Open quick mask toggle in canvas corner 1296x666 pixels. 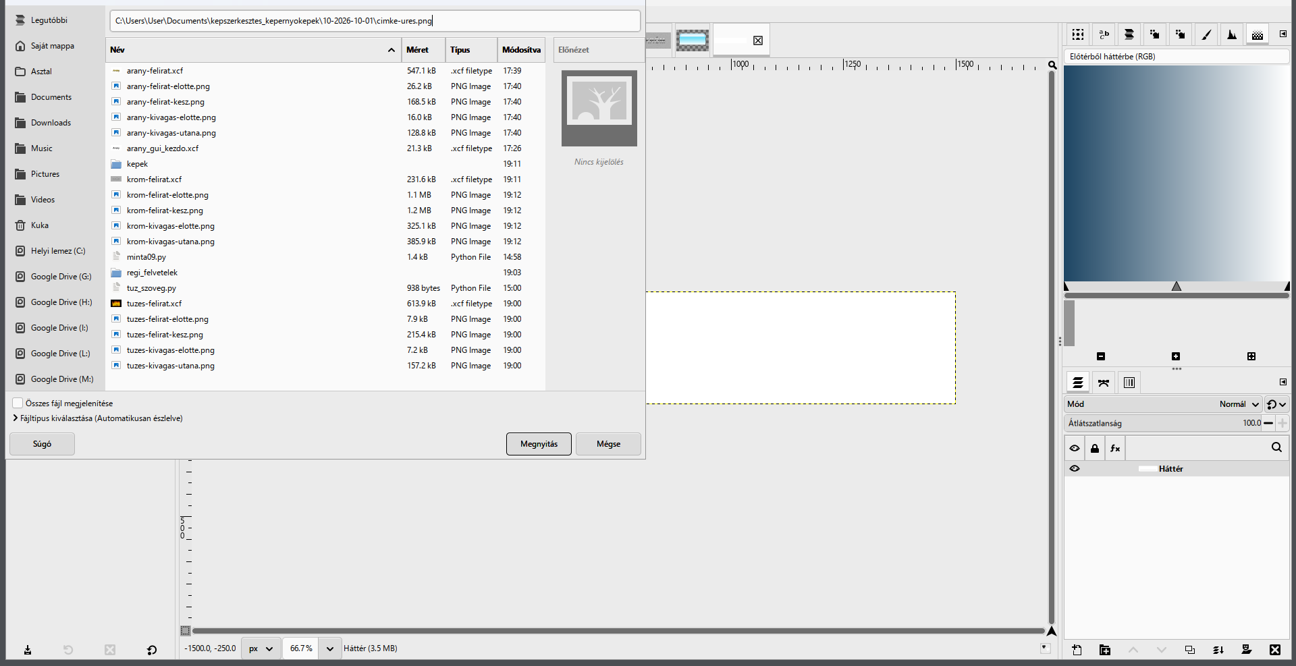[x=186, y=631]
